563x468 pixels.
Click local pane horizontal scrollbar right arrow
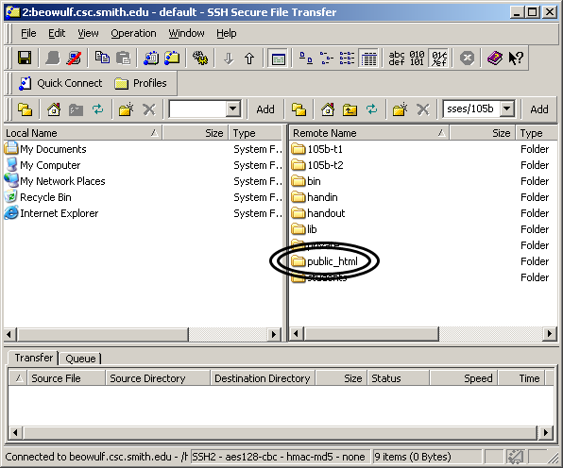274,334
